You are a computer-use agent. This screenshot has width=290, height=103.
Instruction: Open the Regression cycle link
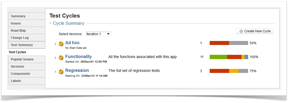click(77, 70)
